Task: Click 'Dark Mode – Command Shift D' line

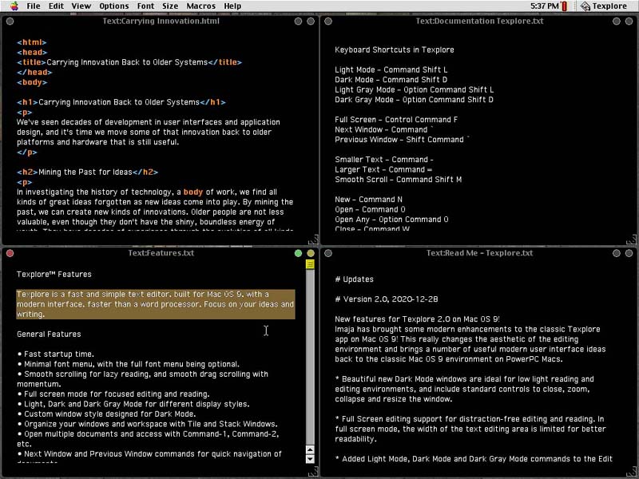Action: pyautogui.click(x=391, y=80)
